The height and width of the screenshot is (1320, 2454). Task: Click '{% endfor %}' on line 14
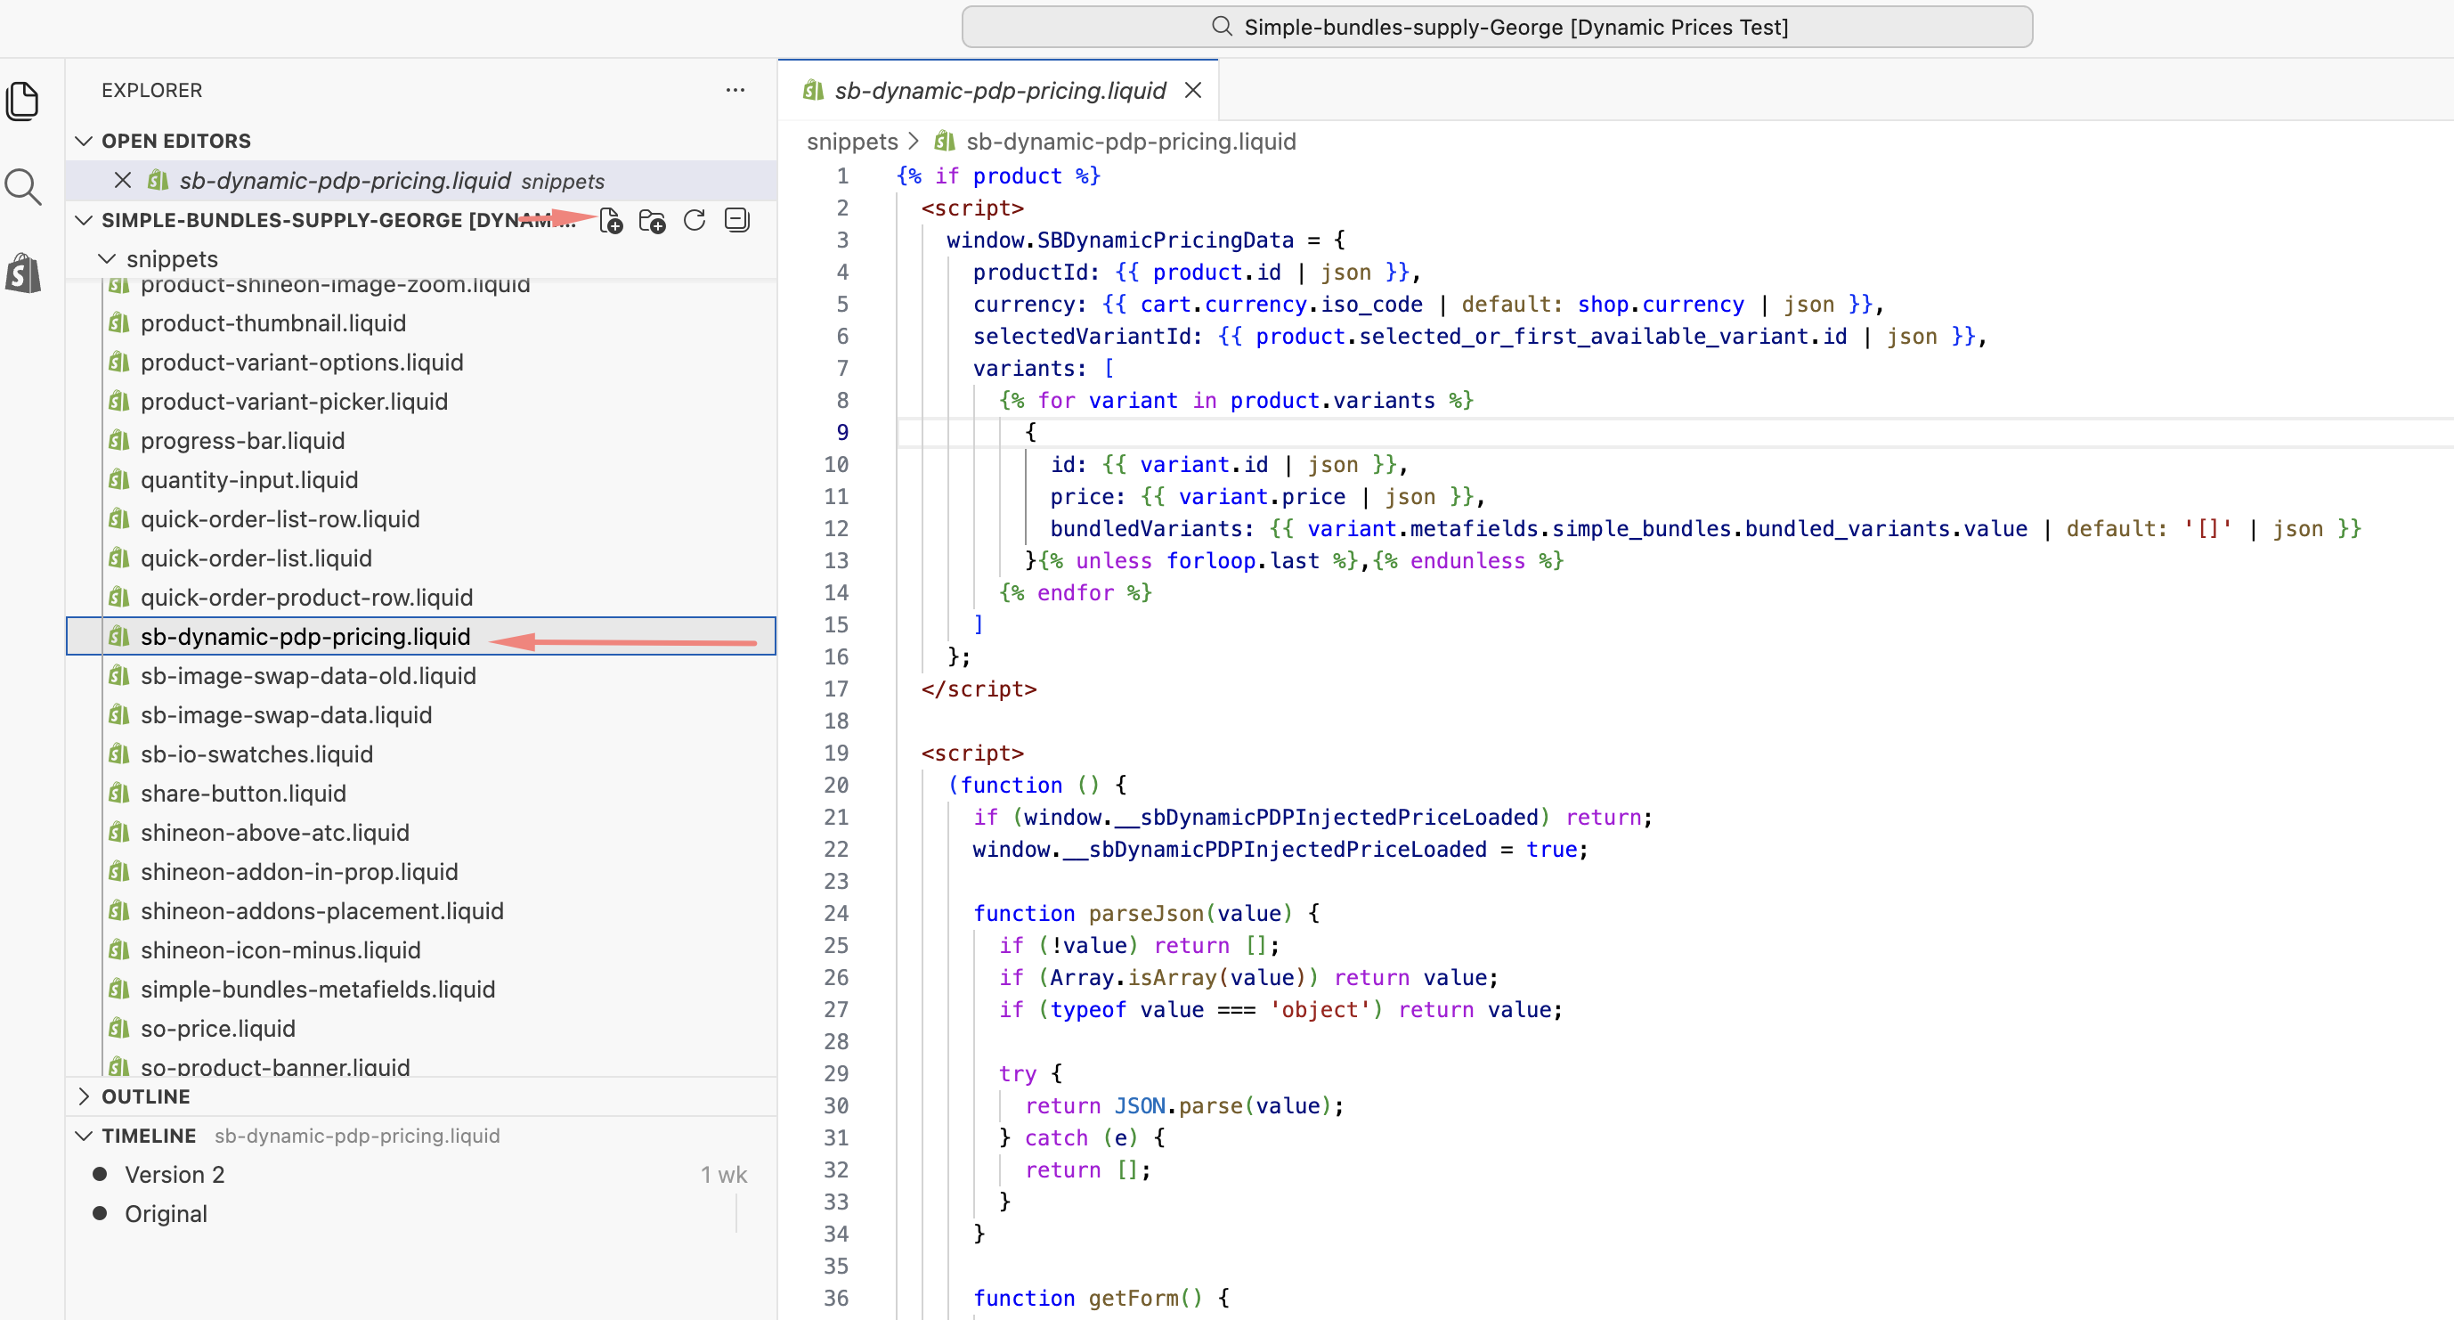click(x=1075, y=593)
